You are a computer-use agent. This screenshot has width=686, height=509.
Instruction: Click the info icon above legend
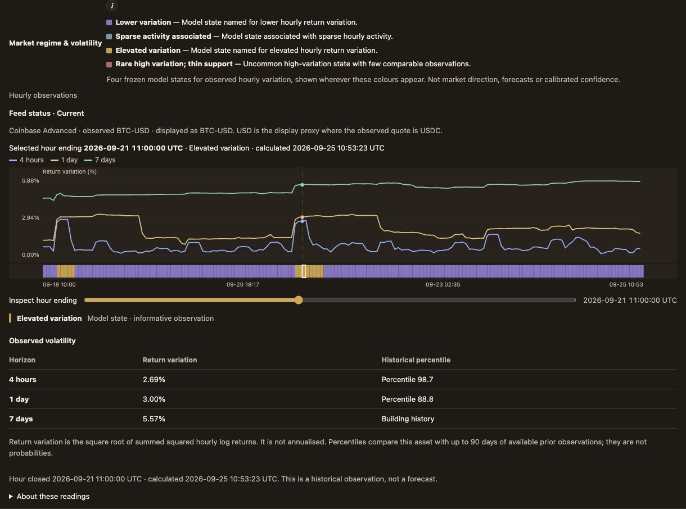pos(112,6)
